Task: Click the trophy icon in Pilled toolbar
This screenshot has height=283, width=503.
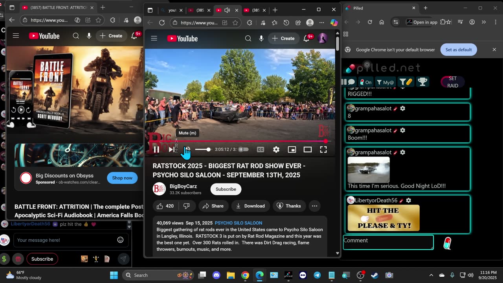Action: [422, 82]
